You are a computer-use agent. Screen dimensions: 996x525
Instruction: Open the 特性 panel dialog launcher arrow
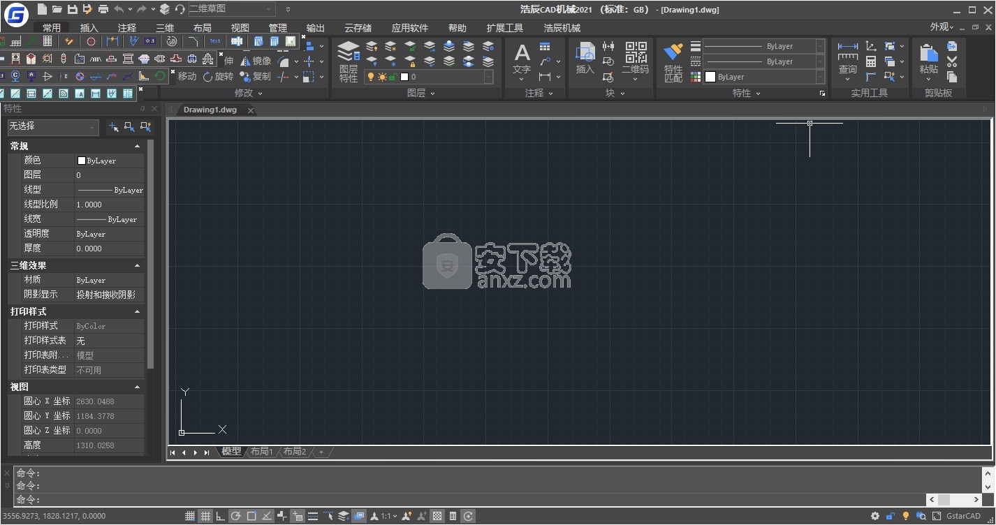tap(821, 93)
